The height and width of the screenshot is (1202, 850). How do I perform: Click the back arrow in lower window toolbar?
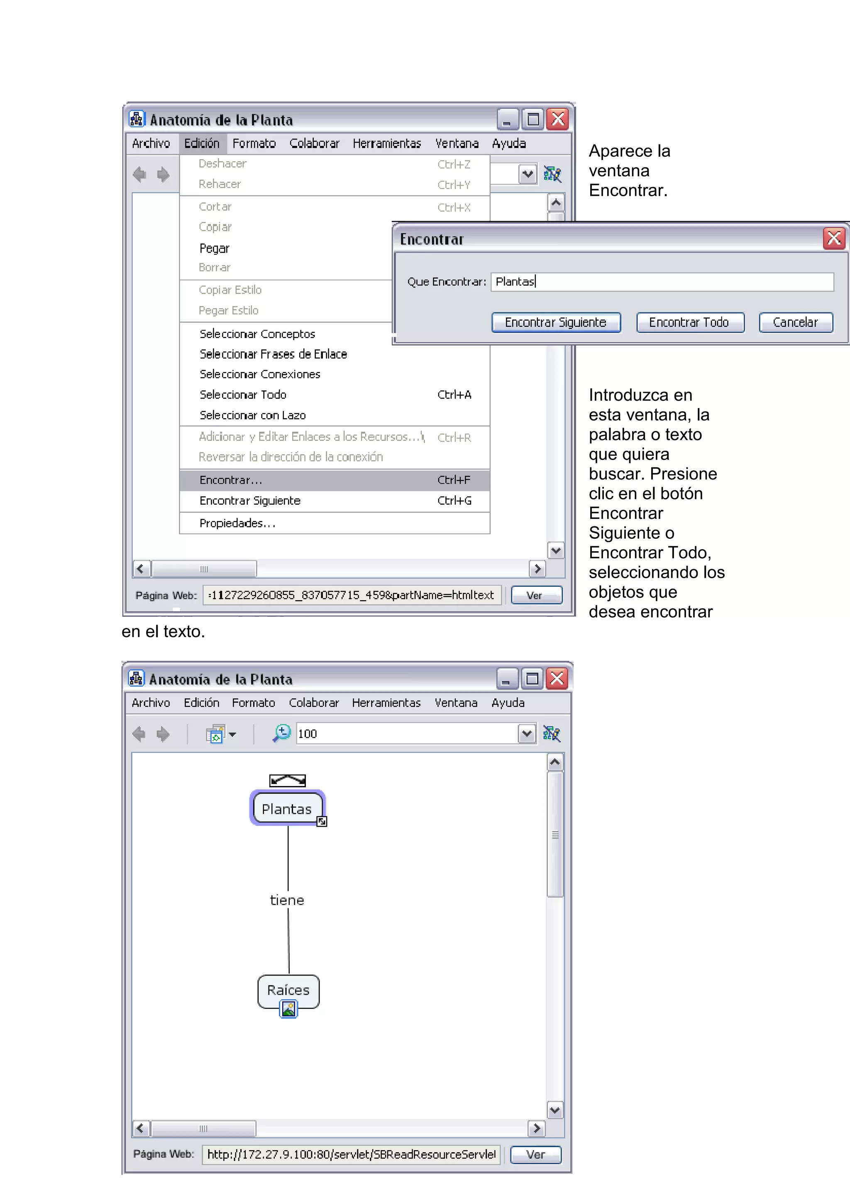coord(139,734)
